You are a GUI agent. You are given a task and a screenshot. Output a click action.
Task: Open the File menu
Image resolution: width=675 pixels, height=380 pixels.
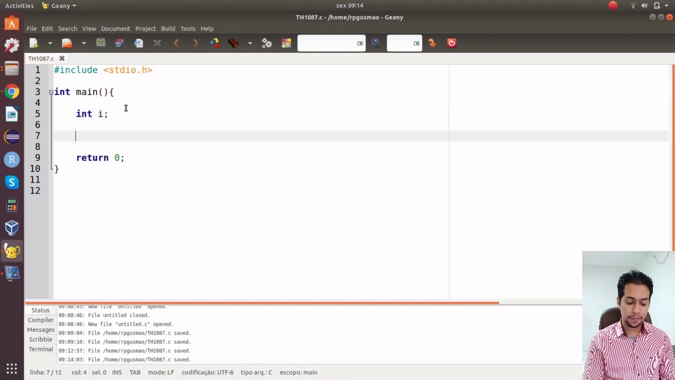tap(32, 28)
